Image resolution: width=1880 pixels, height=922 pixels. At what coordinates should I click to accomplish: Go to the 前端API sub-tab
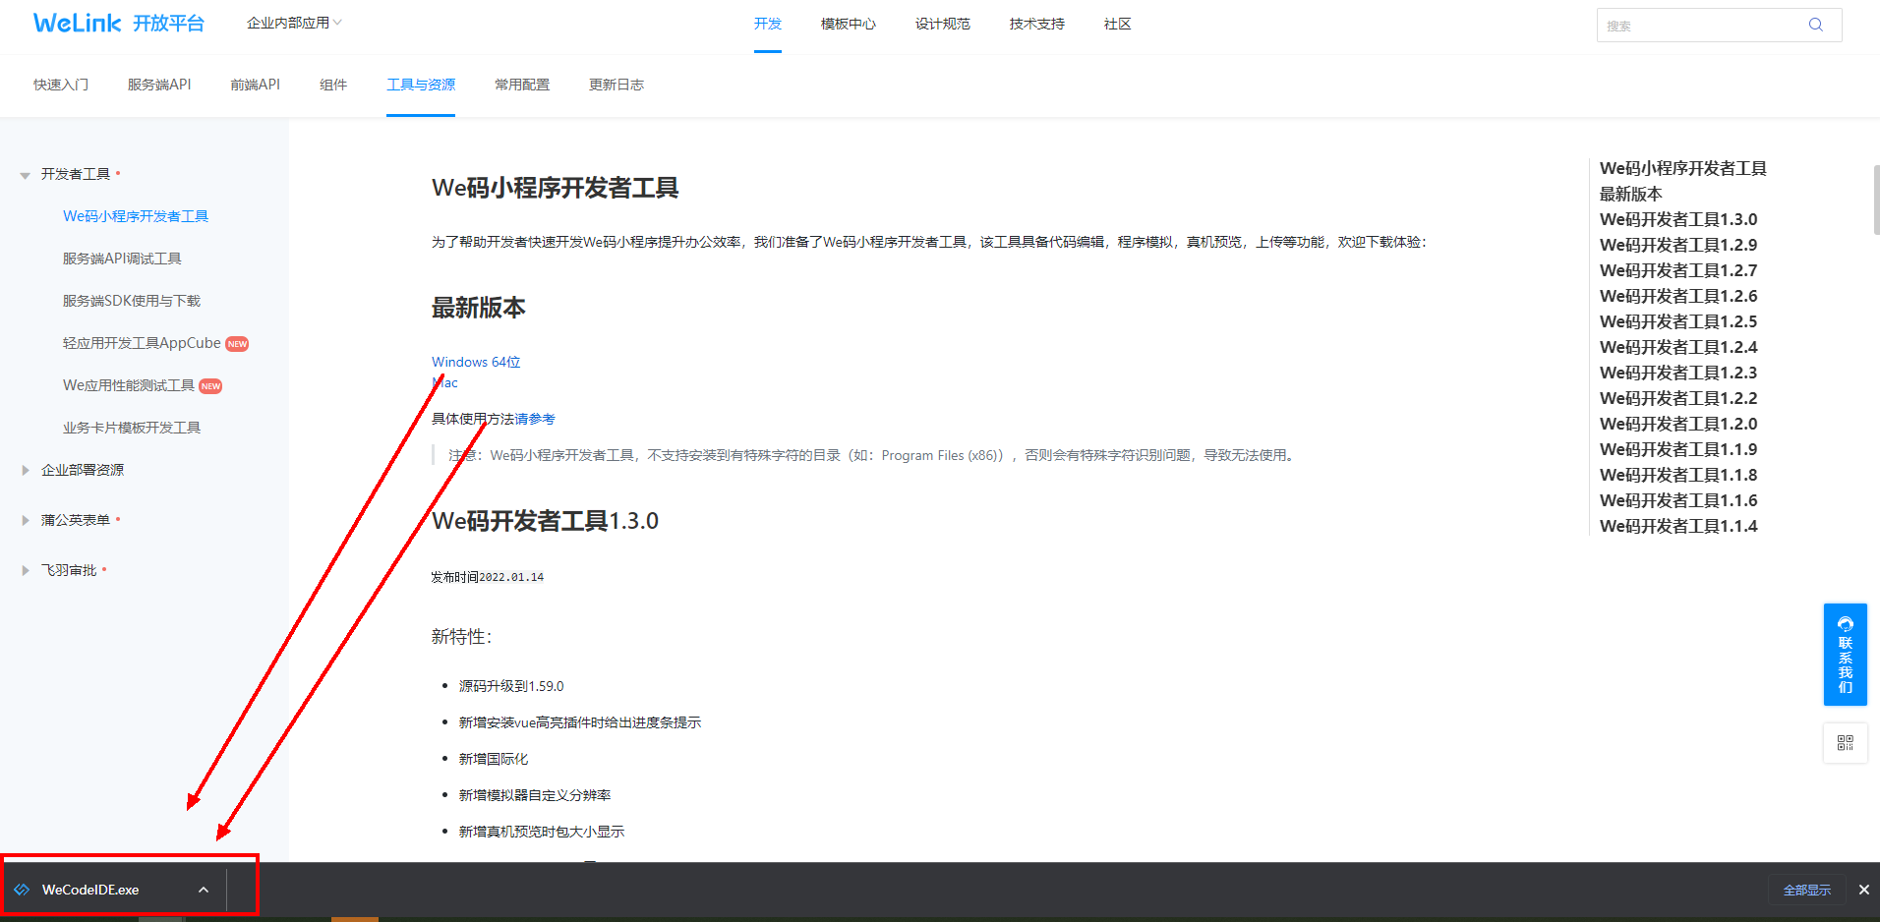pyautogui.click(x=256, y=85)
